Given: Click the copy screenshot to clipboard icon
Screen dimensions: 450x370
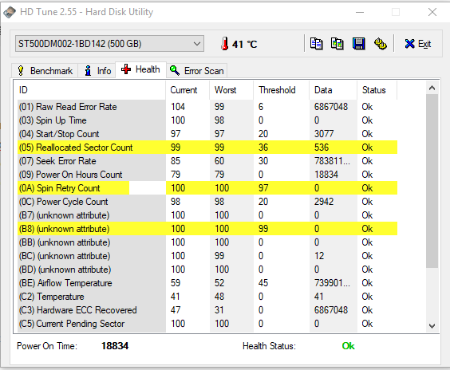Looking at the screenshot, I should coord(337,44).
